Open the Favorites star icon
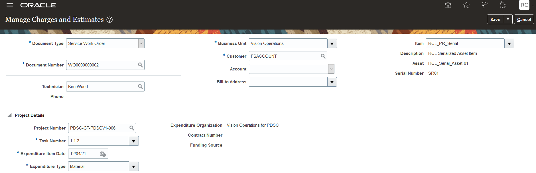Screen dimensions: 536x173 click(466, 5)
